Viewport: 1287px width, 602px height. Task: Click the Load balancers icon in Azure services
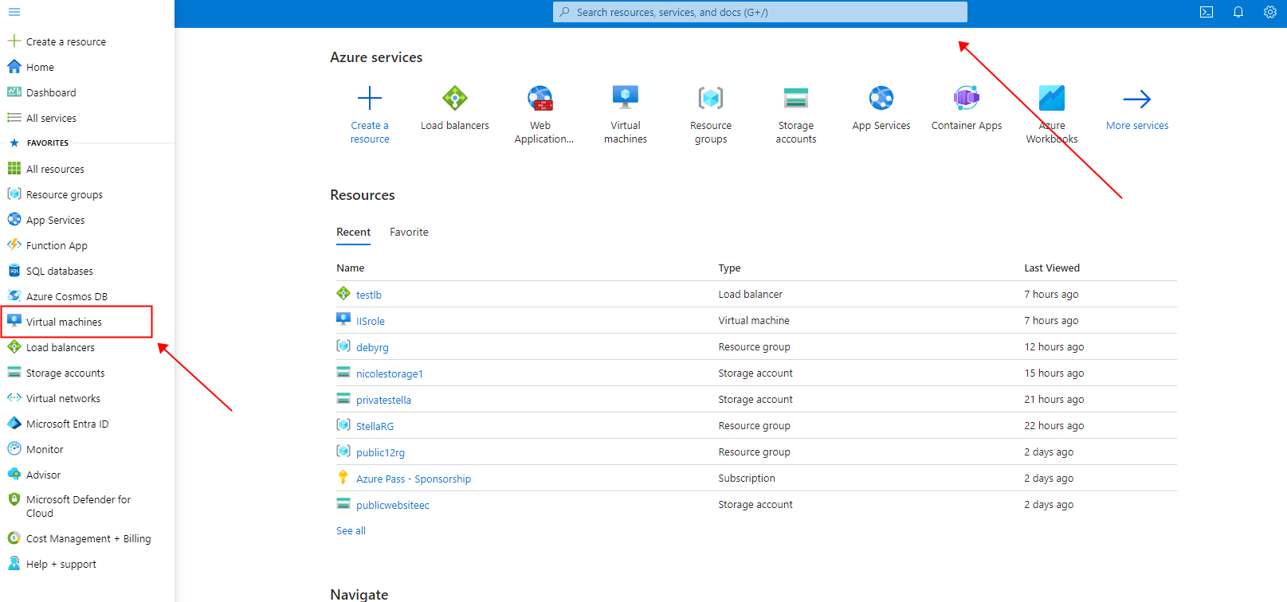[x=455, y=99]
